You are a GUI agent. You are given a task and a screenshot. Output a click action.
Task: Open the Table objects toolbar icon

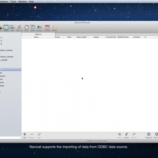[x=6, y=28]
